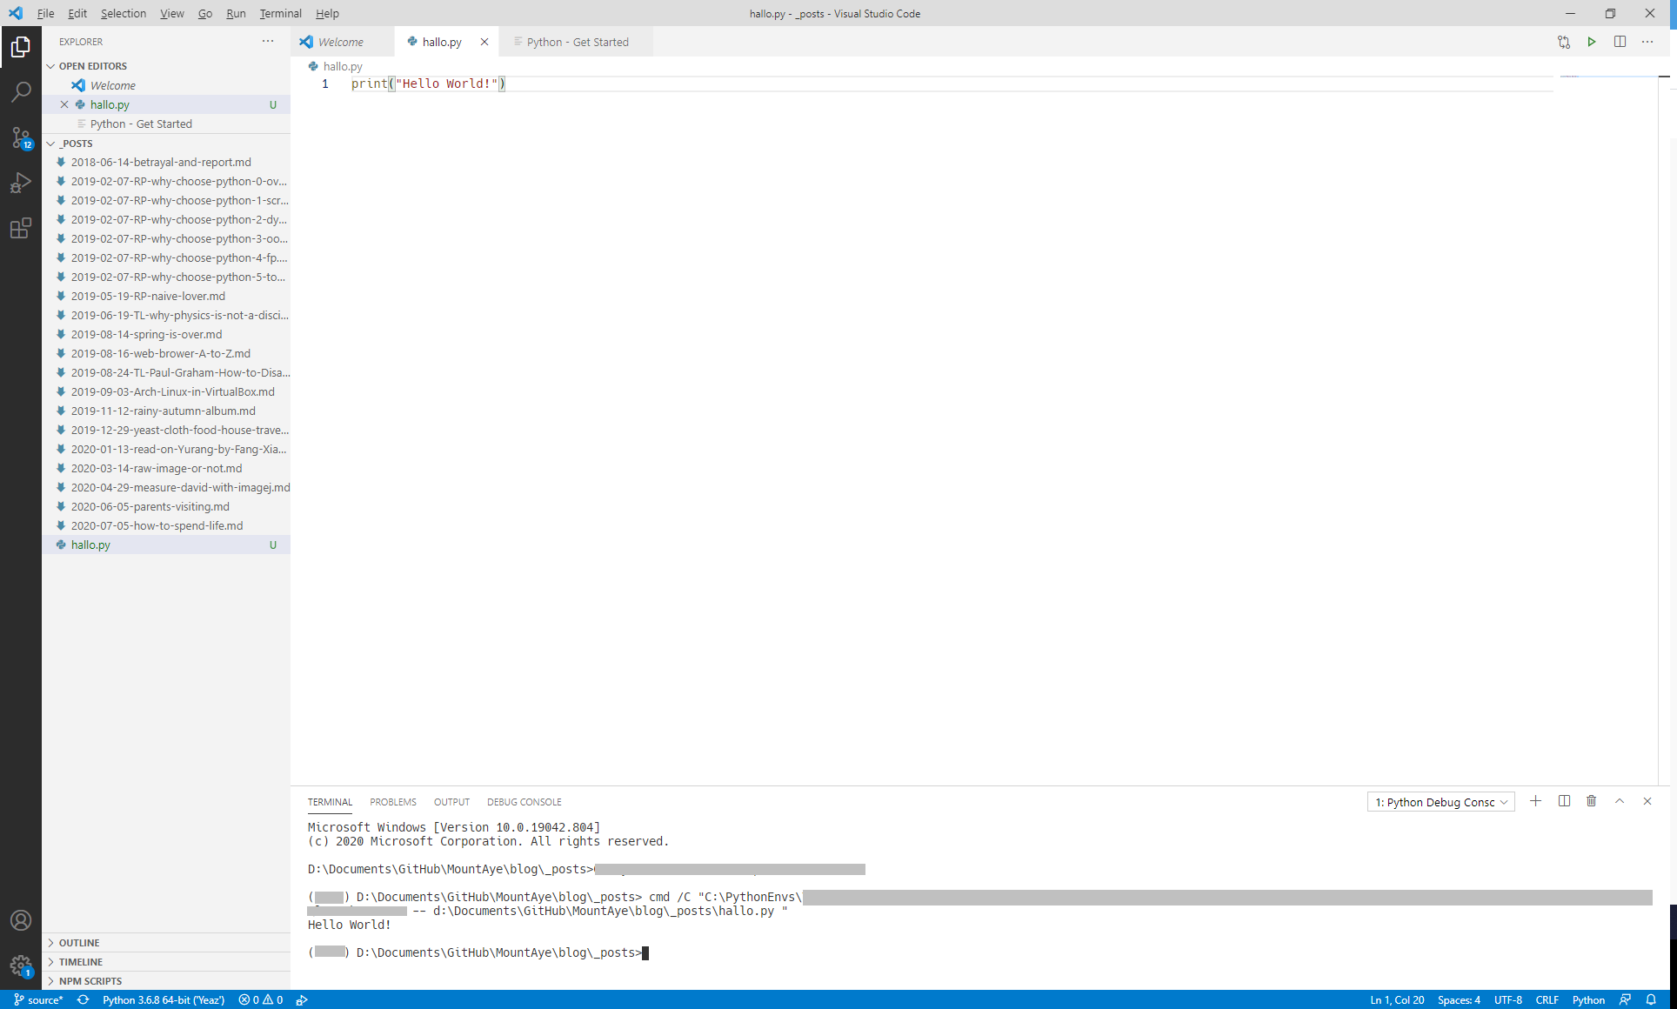
Task: Expand the OUTLINE section
Action: 51,943
